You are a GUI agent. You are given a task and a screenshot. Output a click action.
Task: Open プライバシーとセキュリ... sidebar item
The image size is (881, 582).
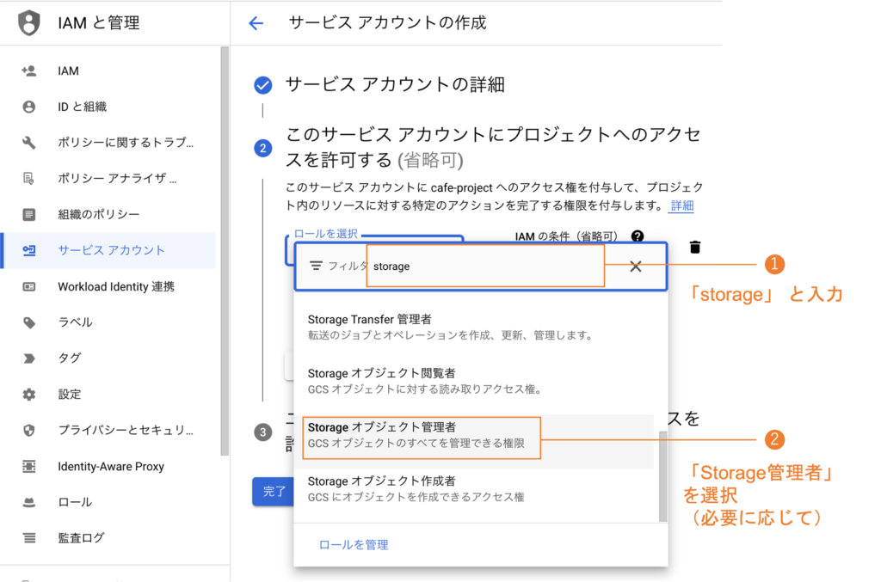(x=108, y=430)
